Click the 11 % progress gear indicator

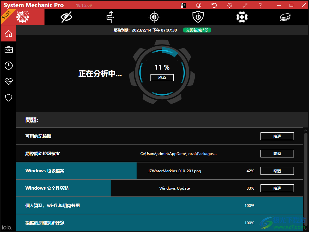pos(162,67)
